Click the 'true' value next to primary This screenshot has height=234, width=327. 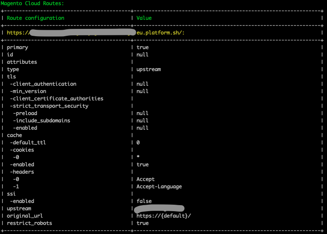143,47
